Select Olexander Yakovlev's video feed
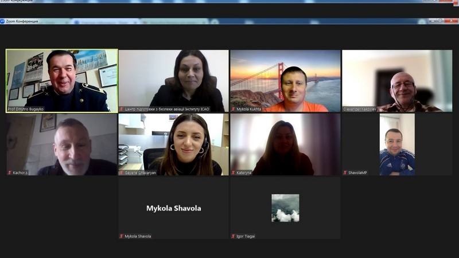This screenshot has height=258, width=459. tap(397, 80)
